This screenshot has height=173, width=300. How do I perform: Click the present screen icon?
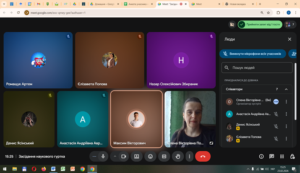136,156
